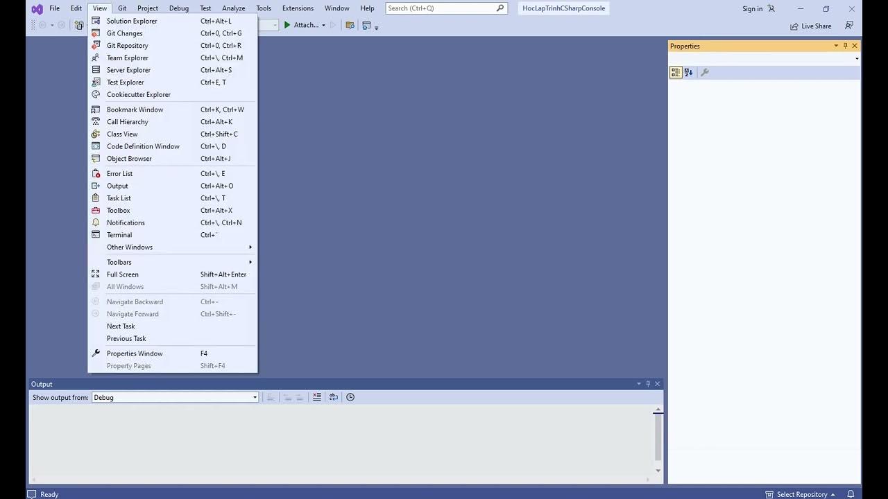Viewport: 888px width, 499px height.
Task: Expand Toolbars submenu
Action: point(173,263)
